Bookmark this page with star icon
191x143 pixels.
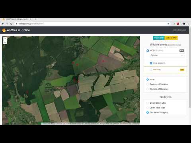[168, 24]
